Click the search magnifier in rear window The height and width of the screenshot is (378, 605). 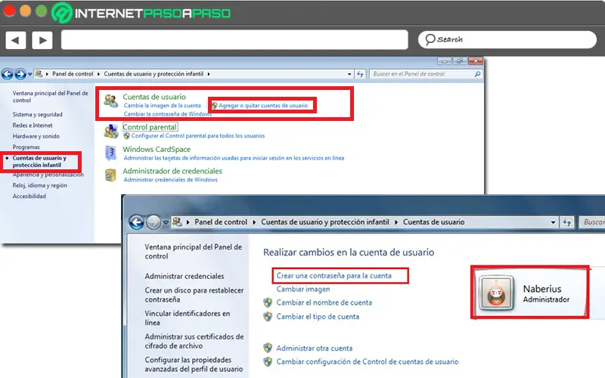[x=478, y=73]
